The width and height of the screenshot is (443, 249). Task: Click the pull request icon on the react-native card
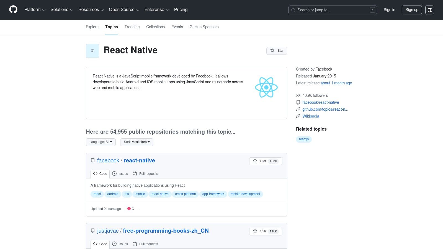(135, 173)
